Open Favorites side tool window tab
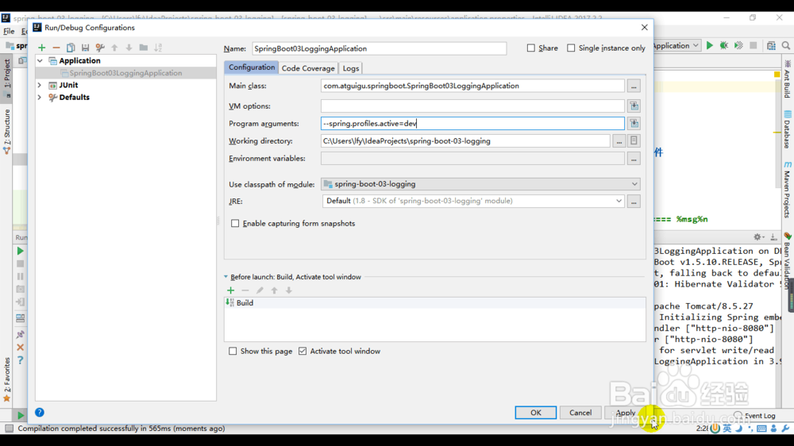 coord(7,379)
